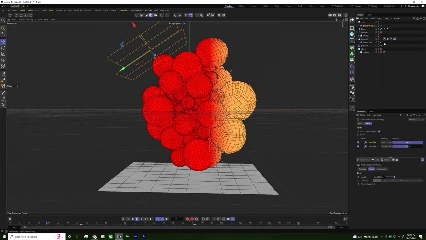This screenshot has width=426, height=240.
Task: Click the purple shirt cloth tag on Connect
Action: (x=388, y=39)
